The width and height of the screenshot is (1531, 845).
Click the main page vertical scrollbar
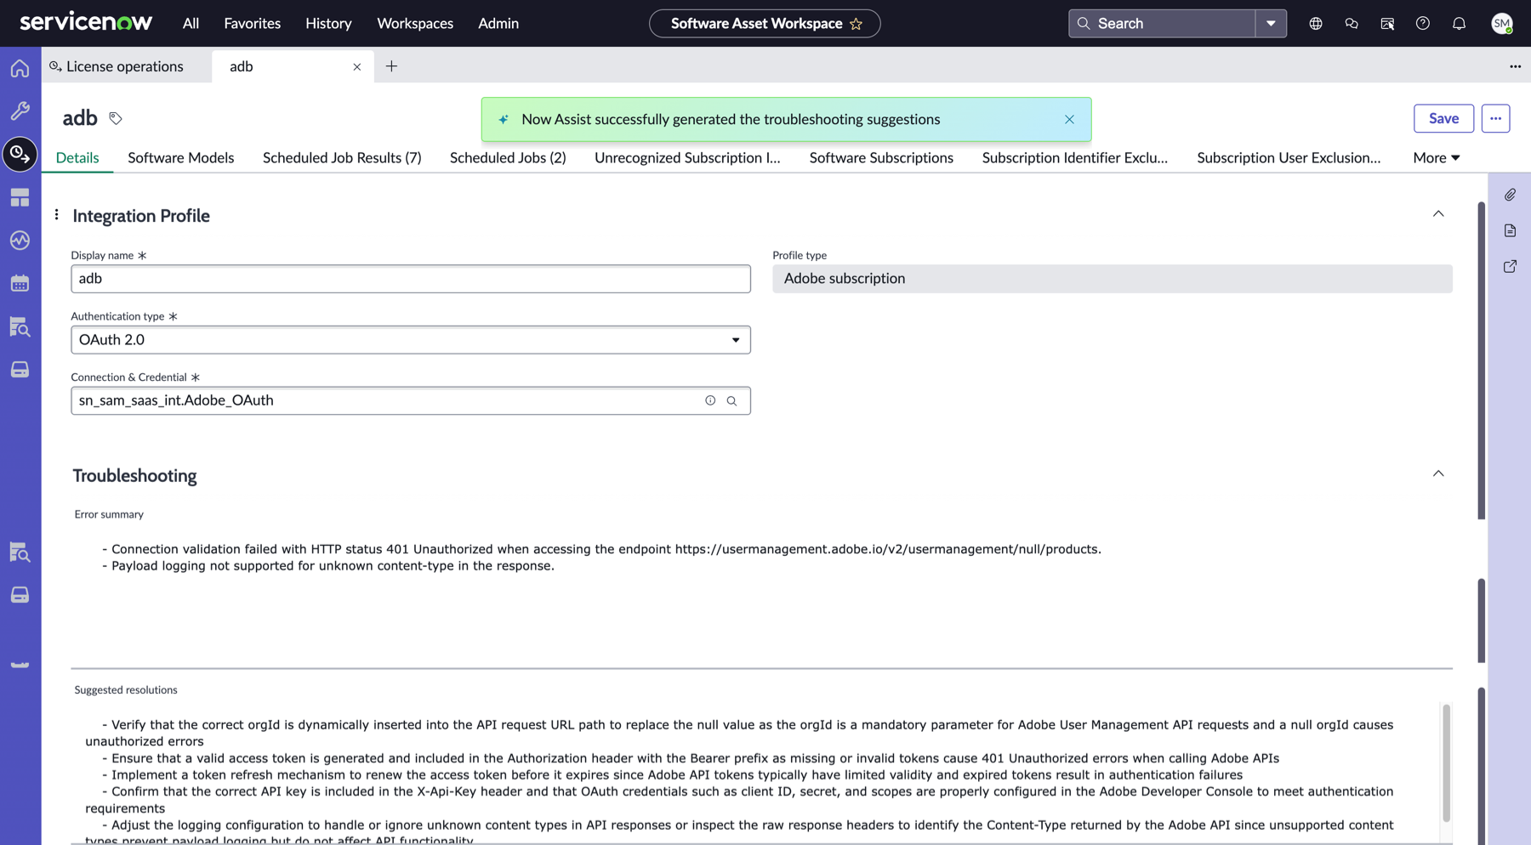pyautogui.click(x=1481, y=360)
